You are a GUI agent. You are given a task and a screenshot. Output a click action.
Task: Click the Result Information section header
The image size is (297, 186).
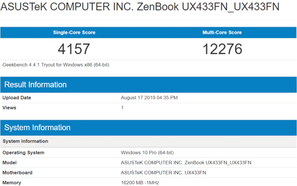click(148, 85)
